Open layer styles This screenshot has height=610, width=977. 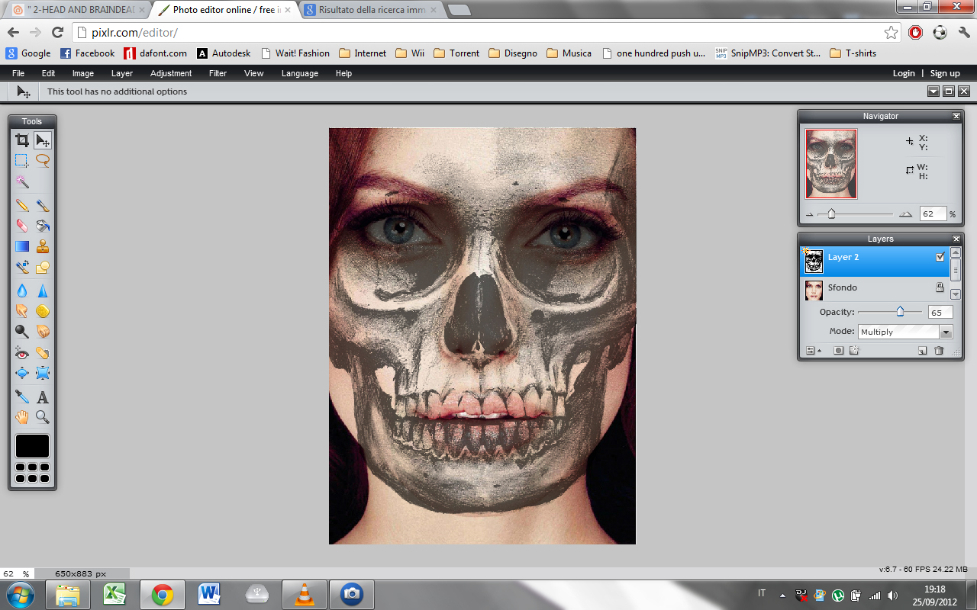pos(854,351)
